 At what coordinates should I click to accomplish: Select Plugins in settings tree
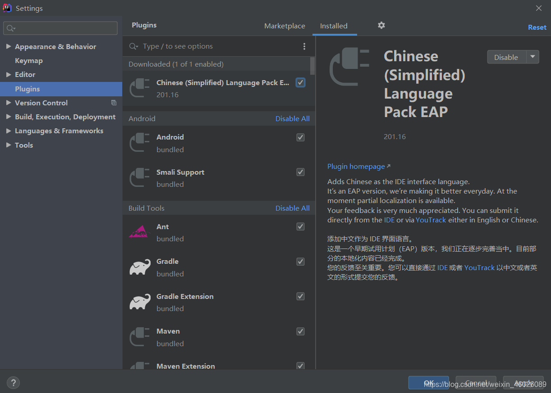point(61,89)
